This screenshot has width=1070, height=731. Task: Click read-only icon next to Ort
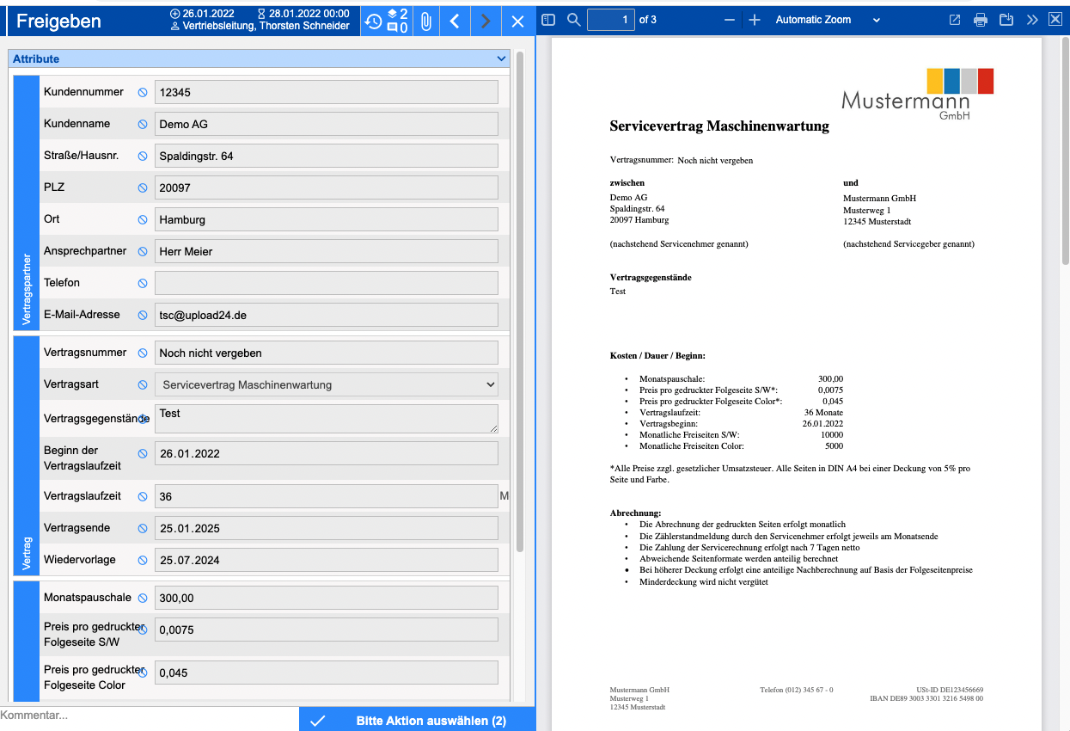[x=143, y=219]
